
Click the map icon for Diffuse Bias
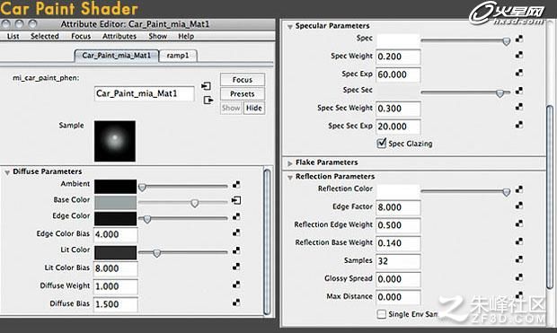click(x=236, y=302)
